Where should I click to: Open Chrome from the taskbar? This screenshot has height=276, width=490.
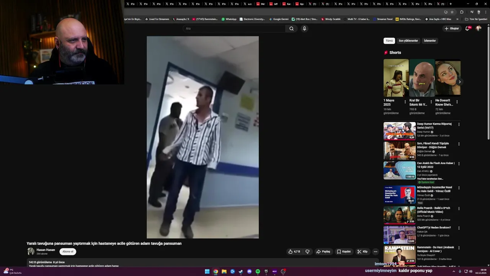pos(216,271)
